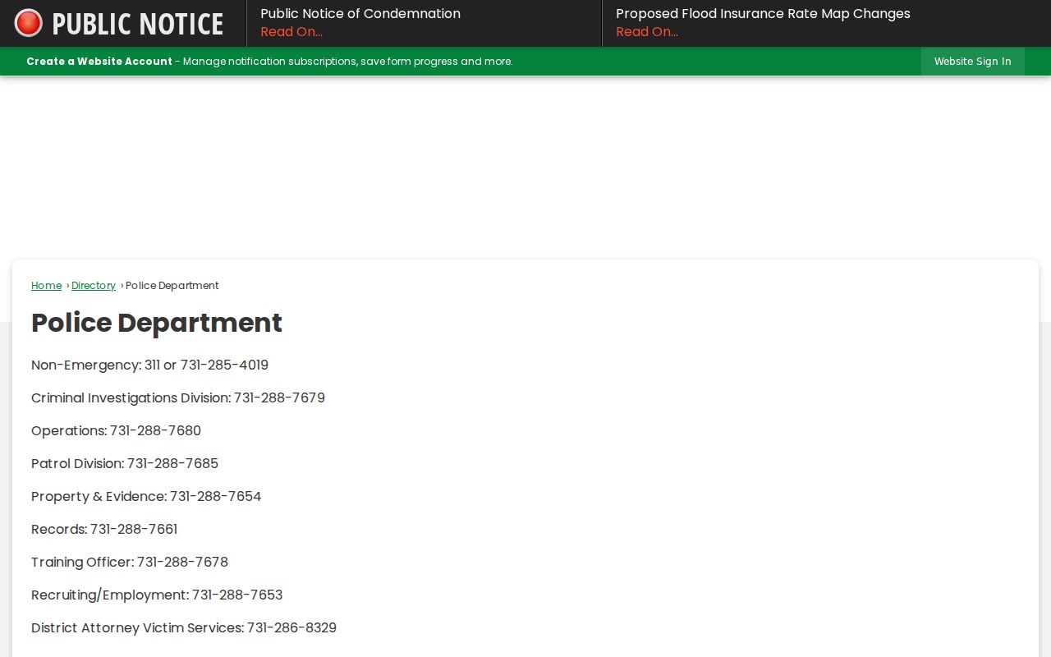Image resolution: width=1051 pixels, height=657 pixels.
Task: Click District Attorney Victim Services line
Action: (184, 628)
